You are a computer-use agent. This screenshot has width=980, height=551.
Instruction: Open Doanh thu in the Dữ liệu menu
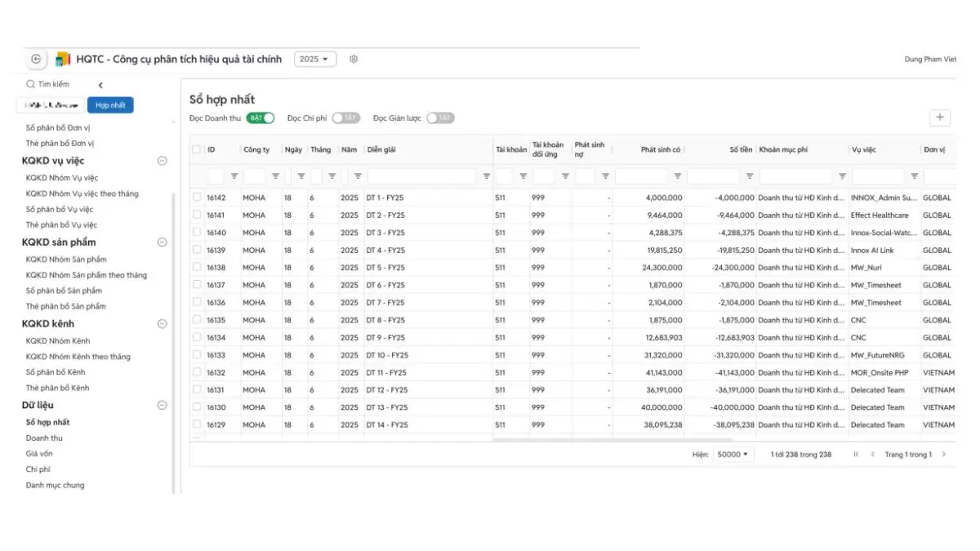point(44,438)
